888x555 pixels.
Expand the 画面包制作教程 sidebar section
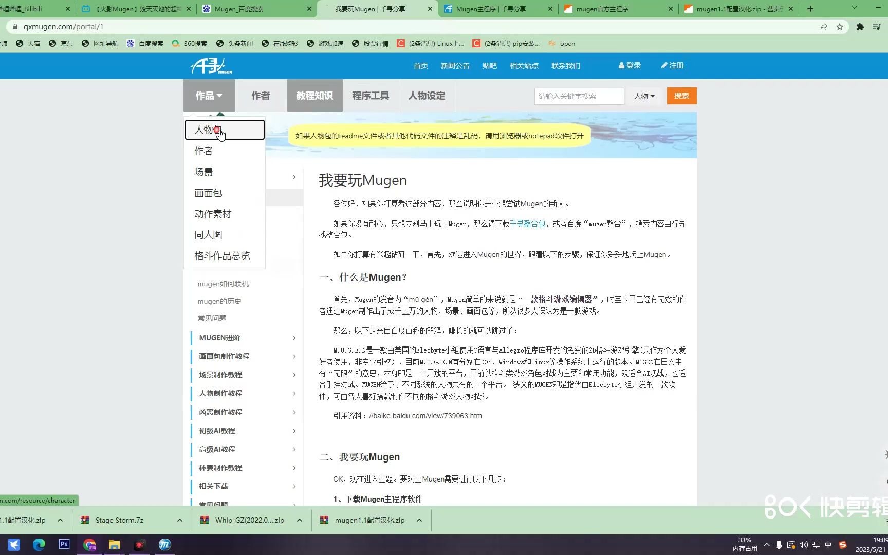tap(247, 356)
